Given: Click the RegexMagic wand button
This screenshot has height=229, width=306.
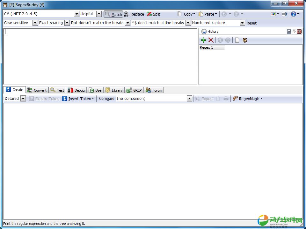Looking at the screenshot, I should pos(247,99).
